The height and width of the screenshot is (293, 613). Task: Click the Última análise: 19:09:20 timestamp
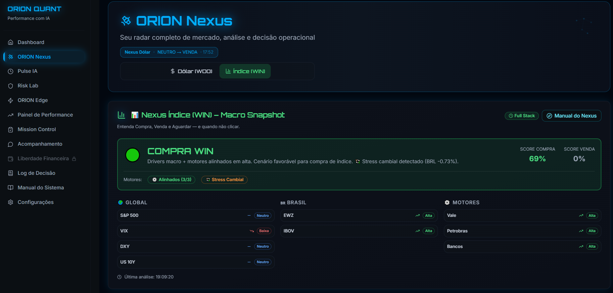pyautogui.click(x=149, y=277)
